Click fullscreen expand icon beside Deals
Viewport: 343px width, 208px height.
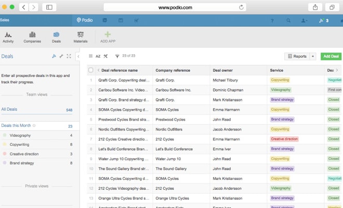pos(69,56)
